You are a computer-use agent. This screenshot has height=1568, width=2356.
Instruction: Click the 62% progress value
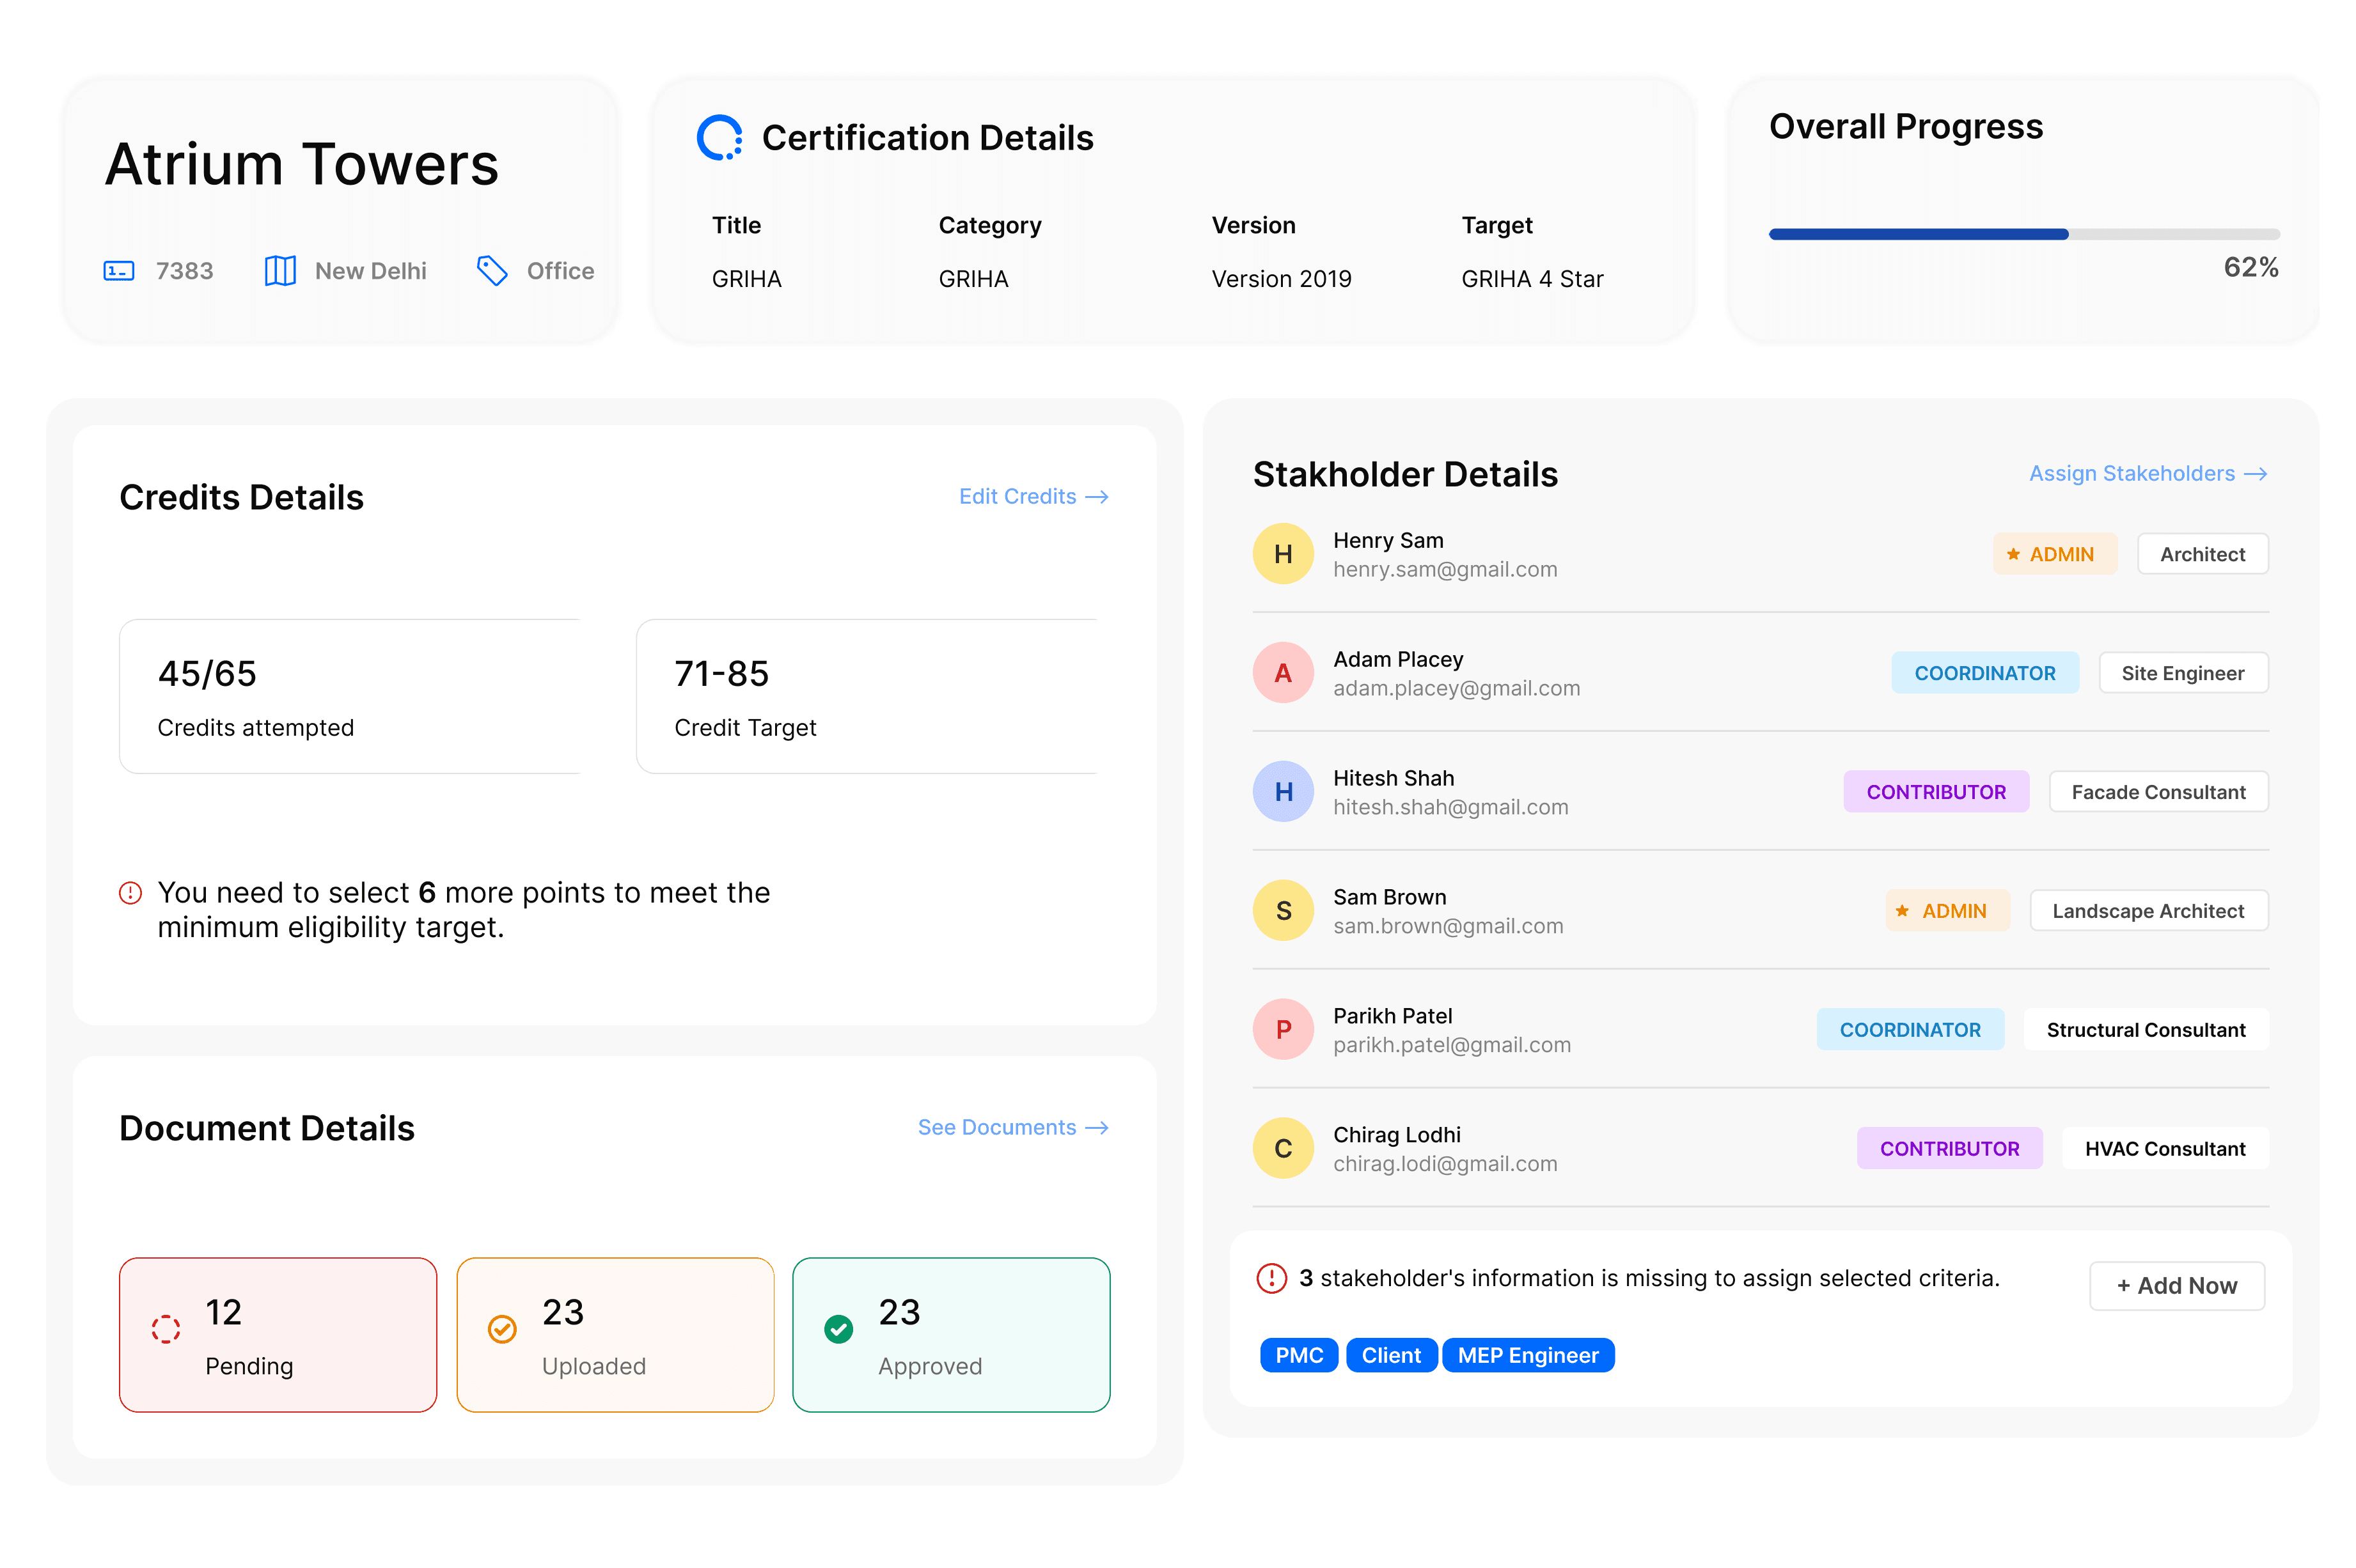click(2251, 267)
